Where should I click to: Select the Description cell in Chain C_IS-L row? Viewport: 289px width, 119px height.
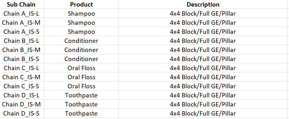203,68
